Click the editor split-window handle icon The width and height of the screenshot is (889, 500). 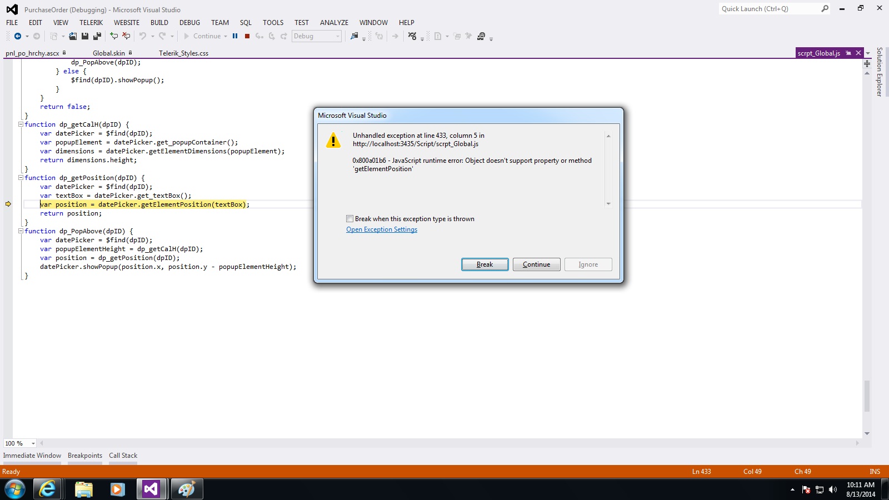[867, 63]
